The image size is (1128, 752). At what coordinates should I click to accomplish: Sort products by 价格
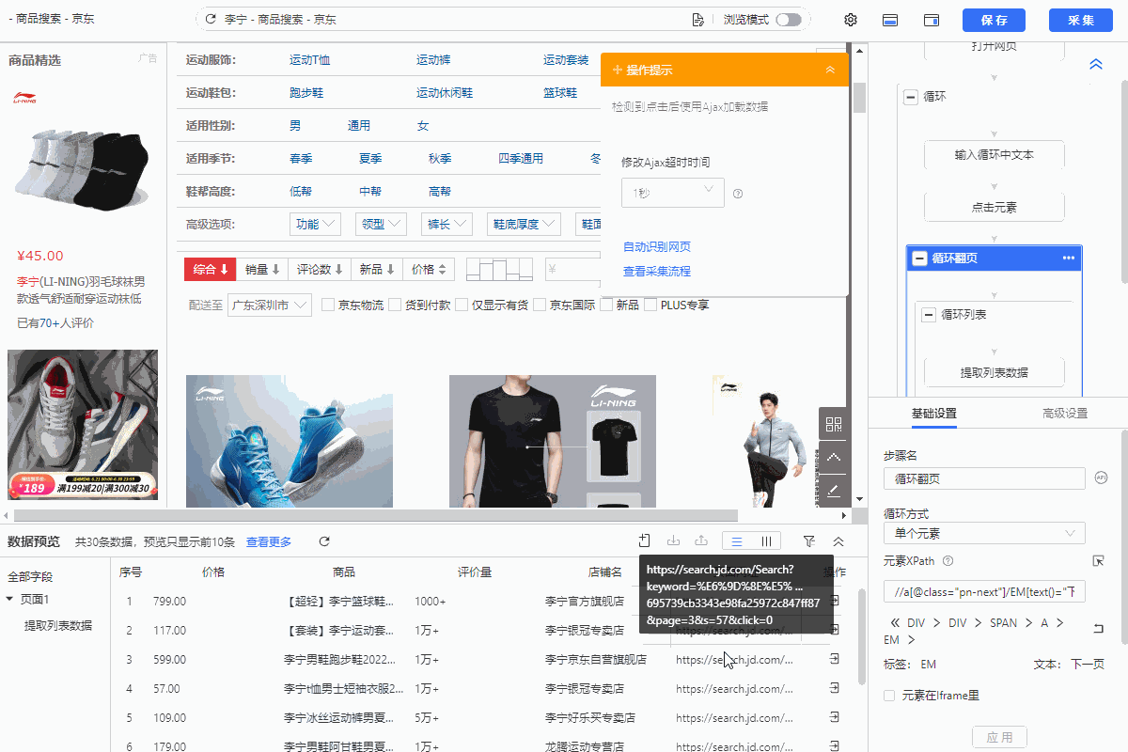pyautogui.click(x=430, y=269)
